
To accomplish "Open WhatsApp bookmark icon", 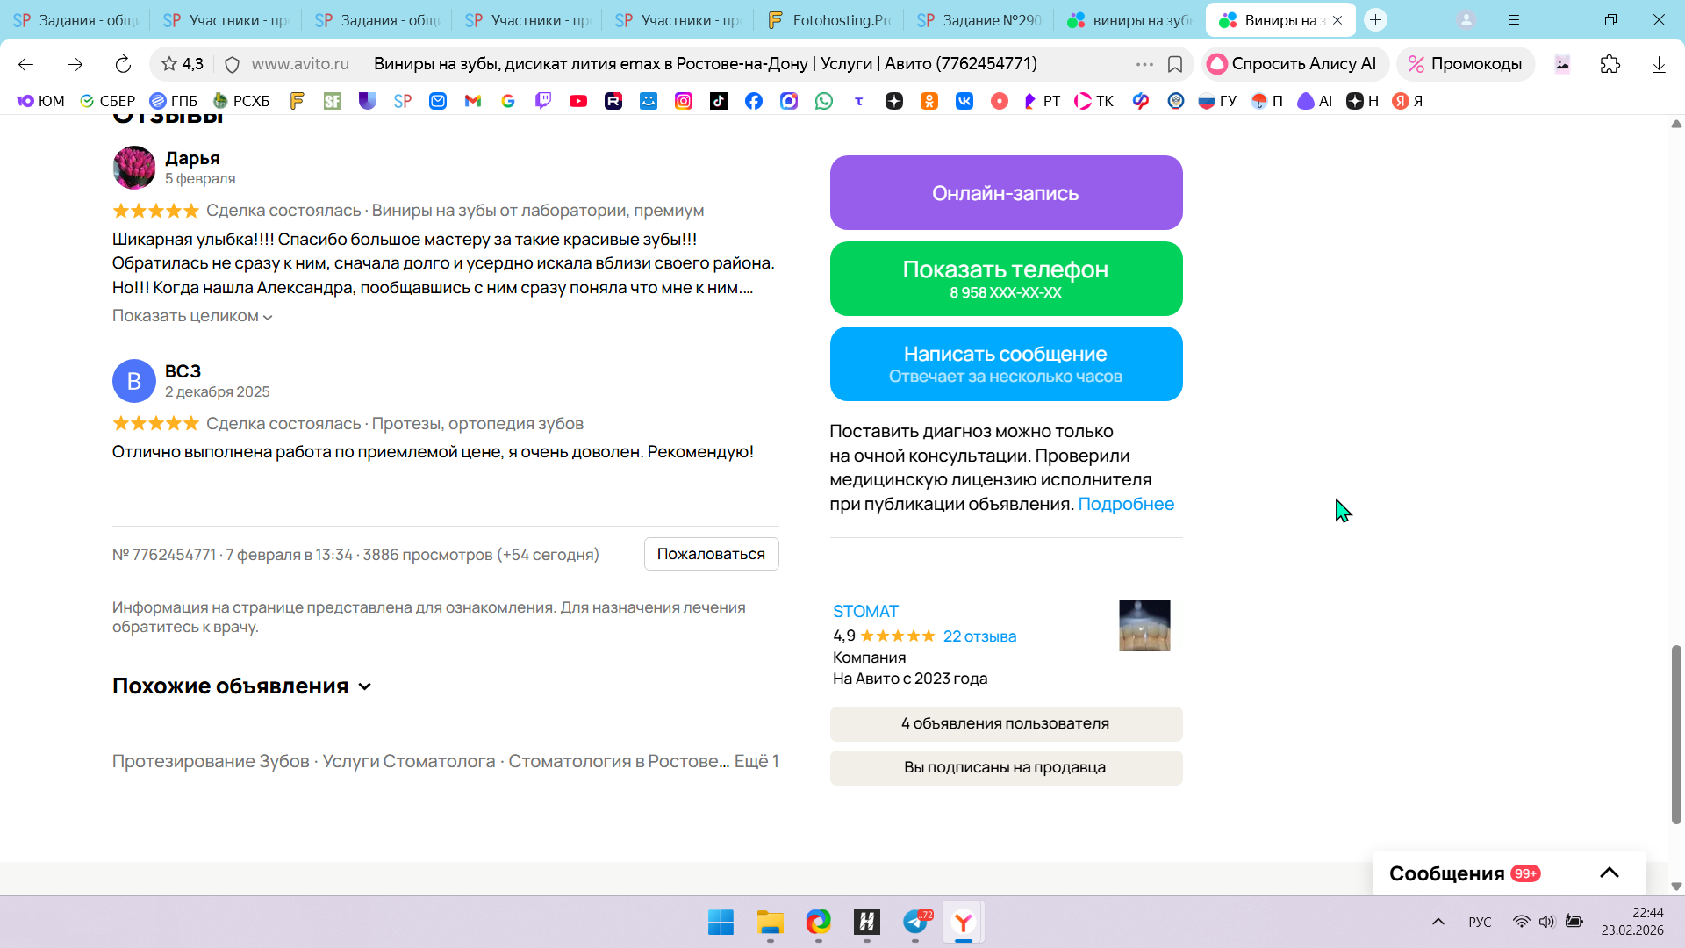I will point(823,101).
